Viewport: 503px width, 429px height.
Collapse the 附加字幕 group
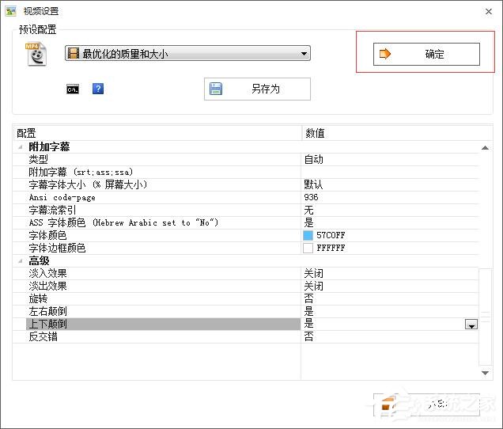(x=21, y=147)
